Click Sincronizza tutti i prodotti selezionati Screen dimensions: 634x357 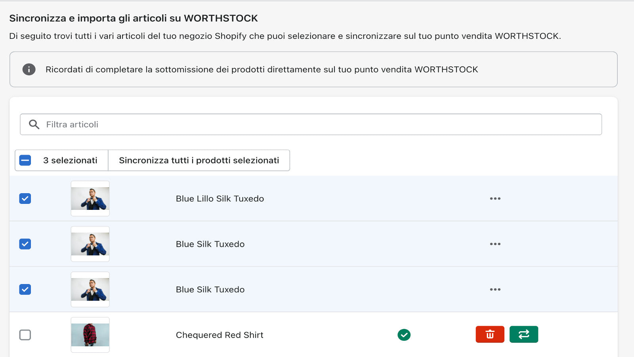click(199, 160)
